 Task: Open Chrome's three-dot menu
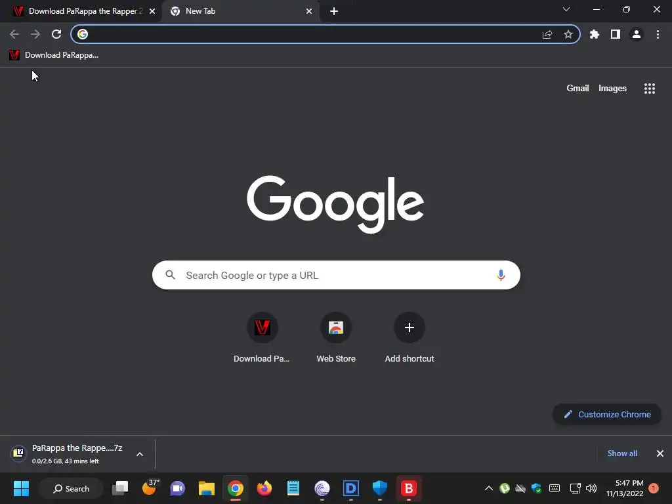pyautogui.click(x=658, y=34)
